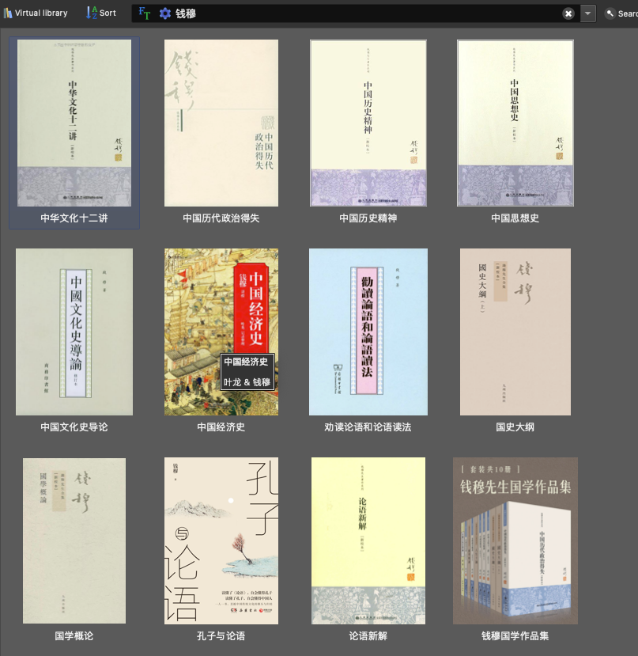This screenshot has height=656, width=638.
Task: Select the 国学概论 book cover
Action: coord(74,540)
